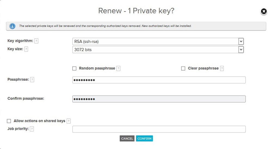
Task: Focus the Confirm passphrase field
Action: point(159,99)
